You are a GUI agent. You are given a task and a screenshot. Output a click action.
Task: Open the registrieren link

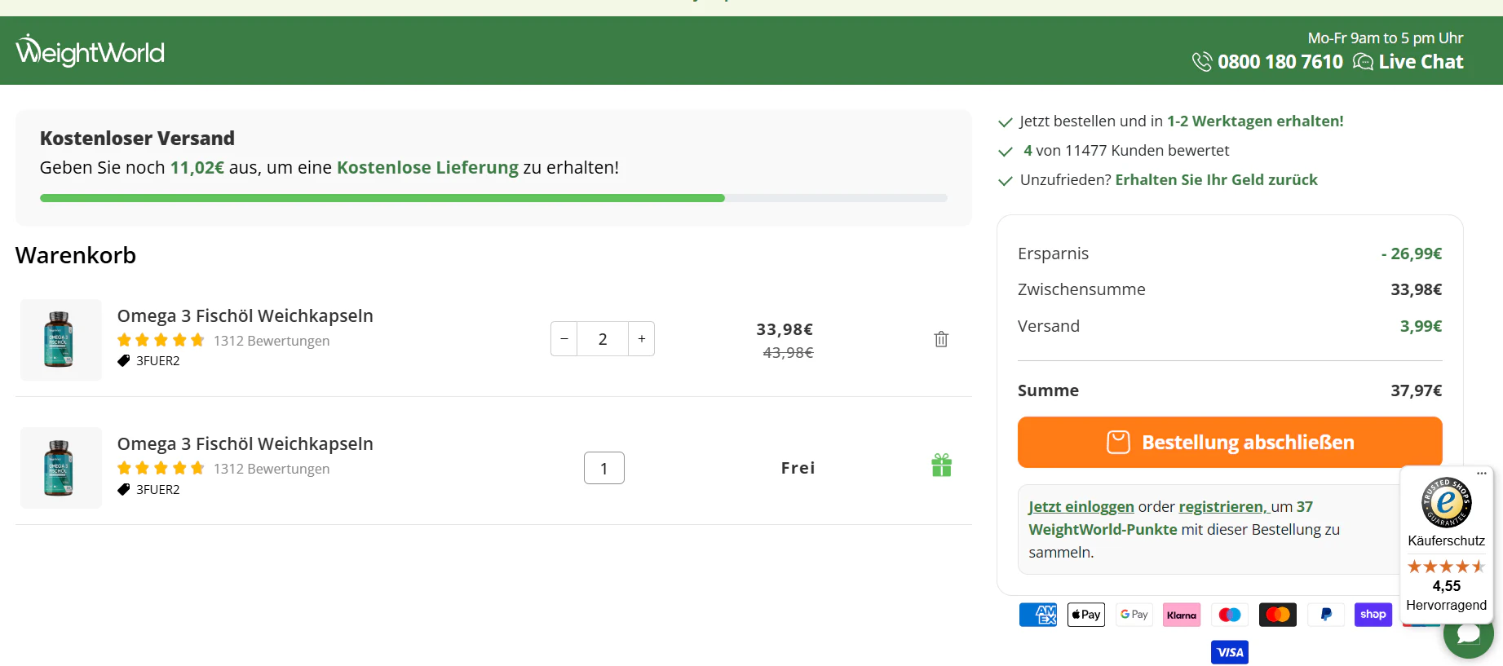tap(1222, 506)
